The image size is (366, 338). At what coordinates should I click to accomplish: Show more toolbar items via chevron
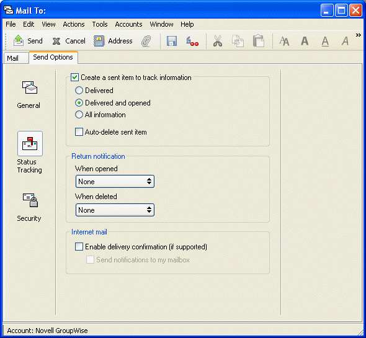coord(359,35)
